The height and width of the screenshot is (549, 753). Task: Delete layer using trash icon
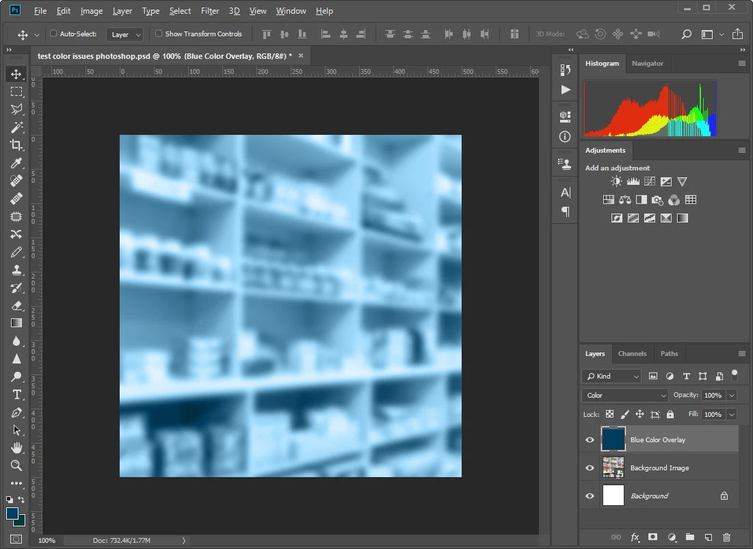(x=726, y=537)
